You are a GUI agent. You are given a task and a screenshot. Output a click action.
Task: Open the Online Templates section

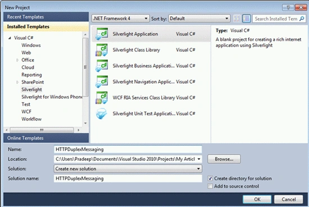(x=46, y=138)
